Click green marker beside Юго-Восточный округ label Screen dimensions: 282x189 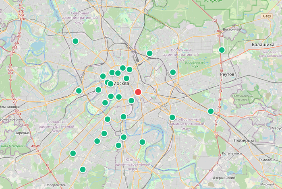click(172, 117)
